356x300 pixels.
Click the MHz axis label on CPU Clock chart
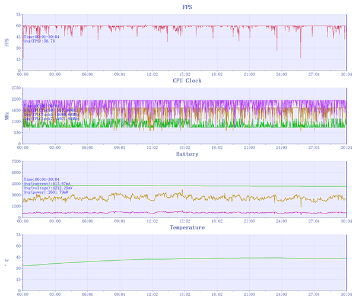point(7,116)
